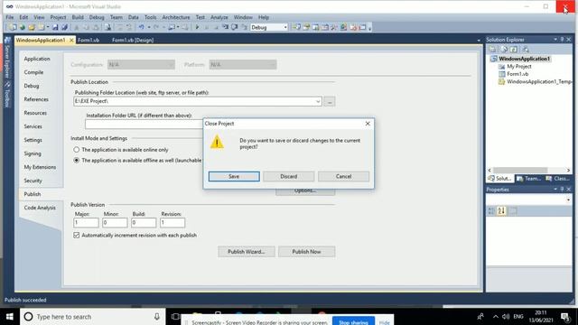Click the Open File toolbar icon

coord(32,27)
